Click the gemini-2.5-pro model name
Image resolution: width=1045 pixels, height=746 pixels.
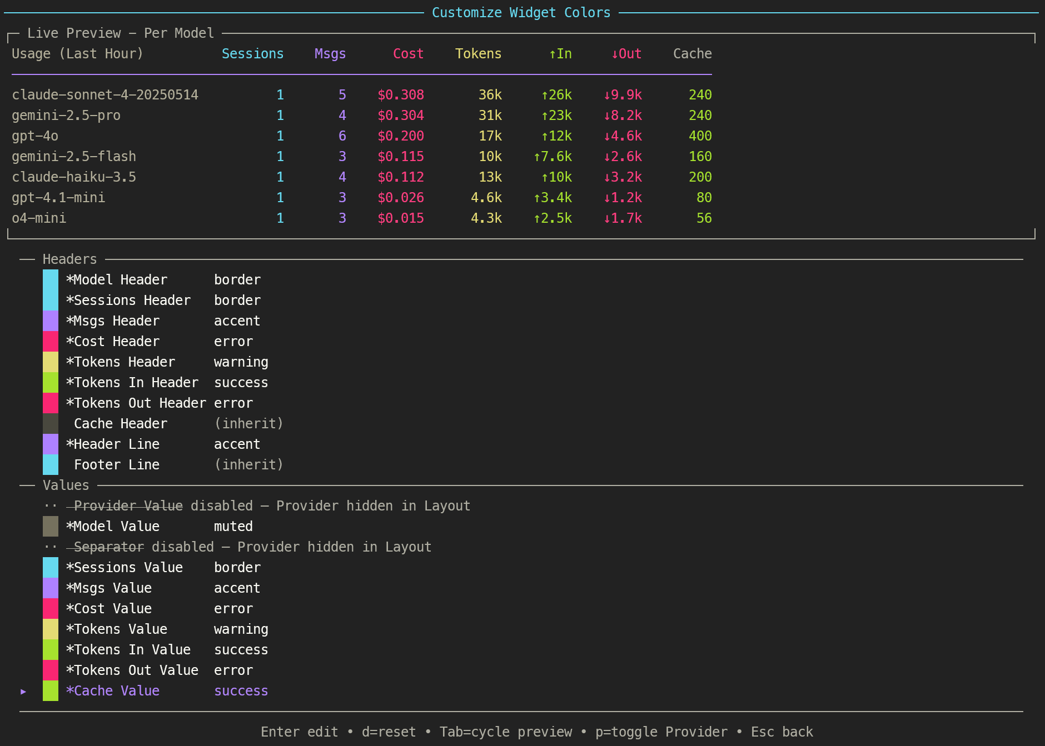(66, 116)
